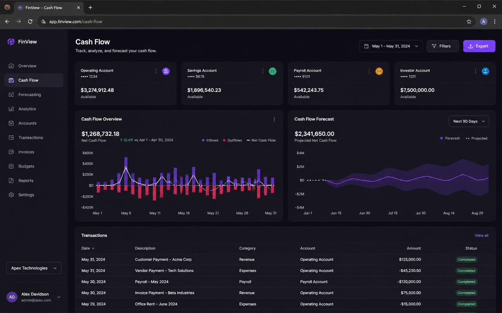Image resolution: width=502 pixels, height=313 pixels.
Task: Reload the page in the browser
Action: coord(30,22)
